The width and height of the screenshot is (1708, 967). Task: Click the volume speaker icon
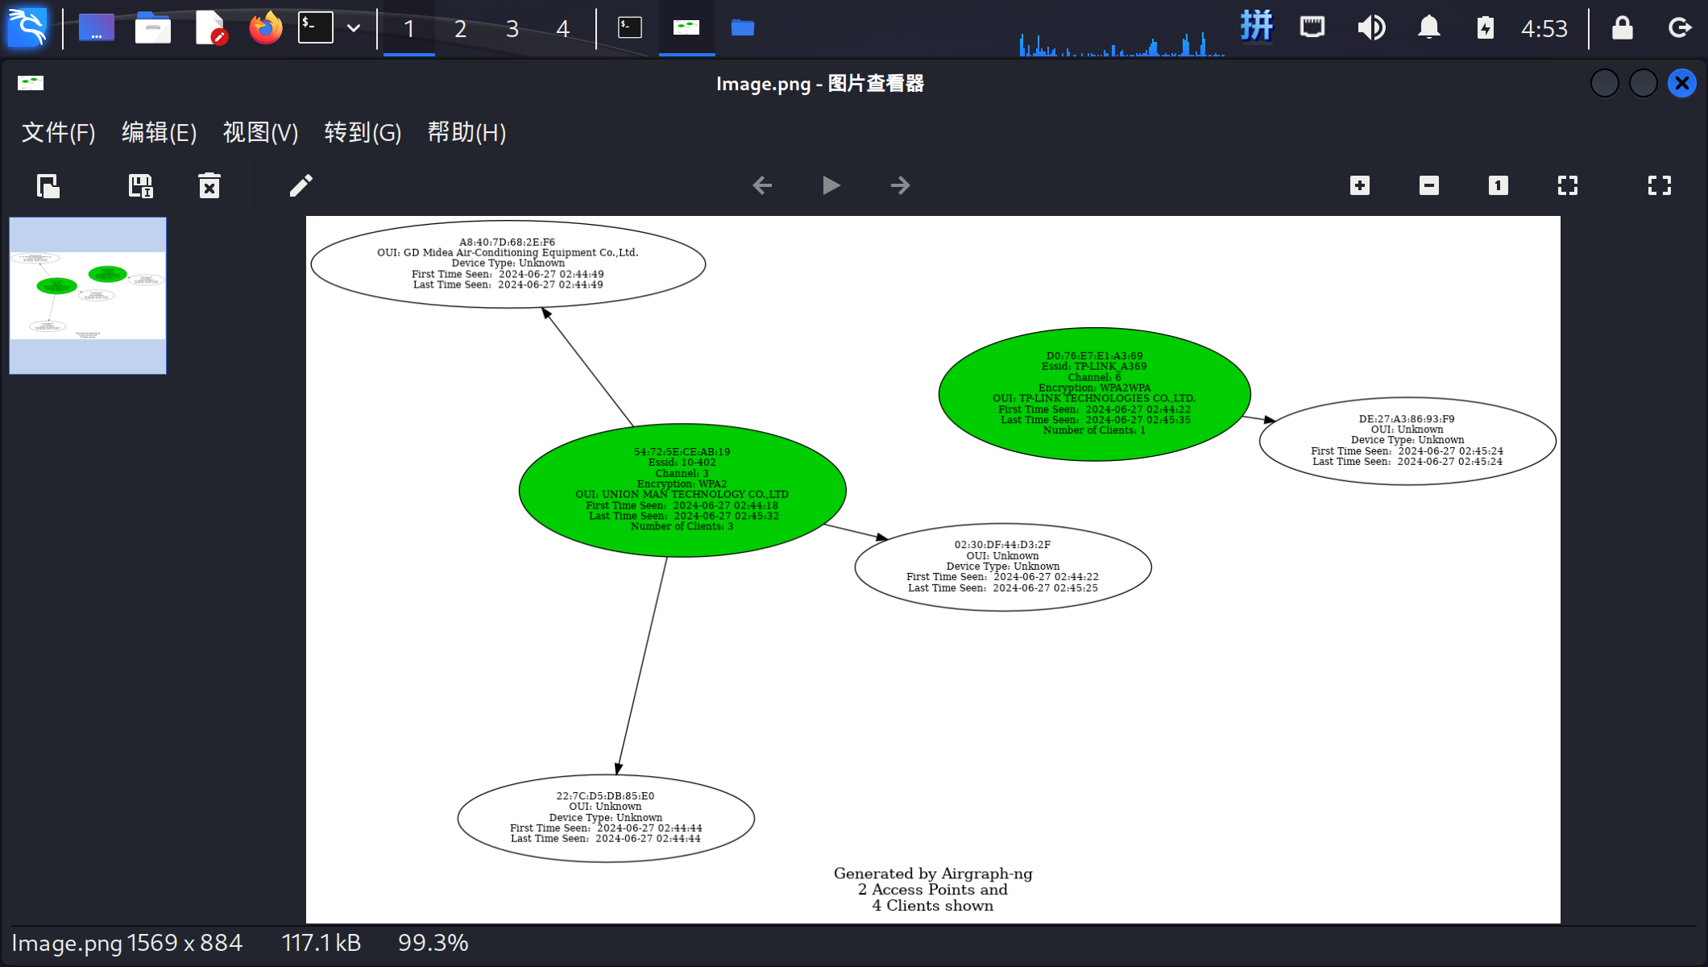[x=1371, y=27]
